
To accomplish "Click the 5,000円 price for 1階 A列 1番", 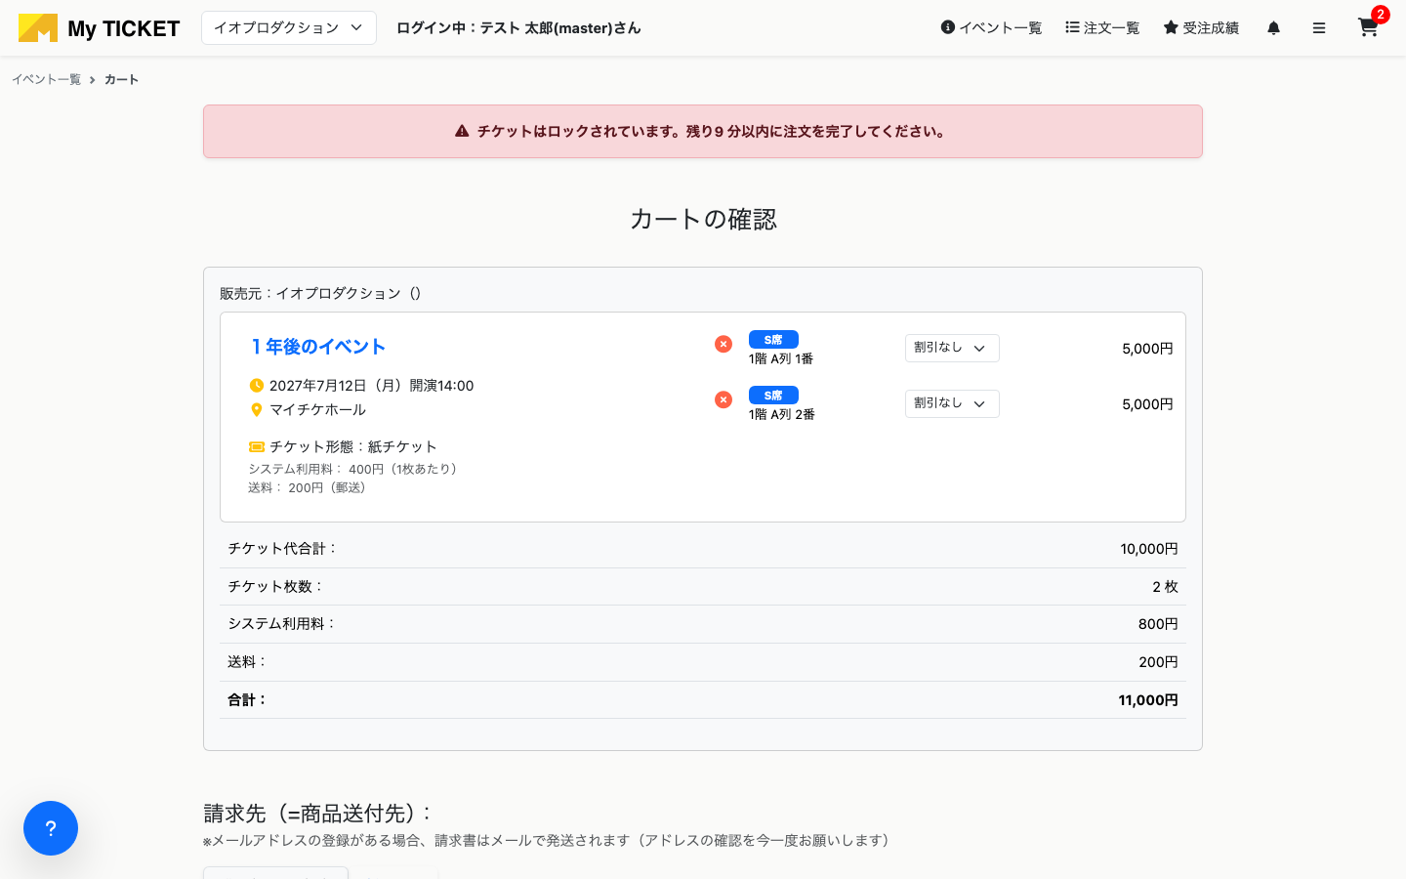I will [1147, 349].
